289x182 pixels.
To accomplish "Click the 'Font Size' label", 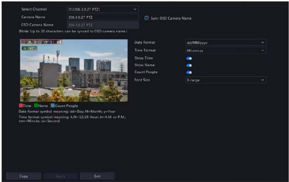I will (142, 80).
